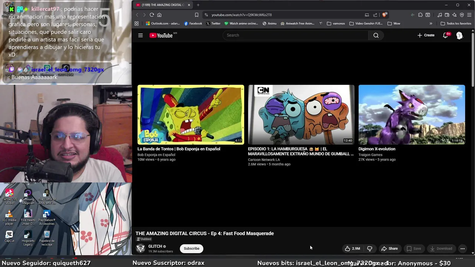
Task: Open Traigon Games channel link
Action: (x=370, y=155)
